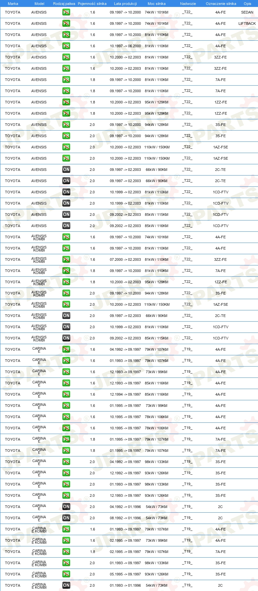The width and height of the screenshot is (258, 591).
Task: Click the Lata produkcji column header
Action: coord(125,4)
